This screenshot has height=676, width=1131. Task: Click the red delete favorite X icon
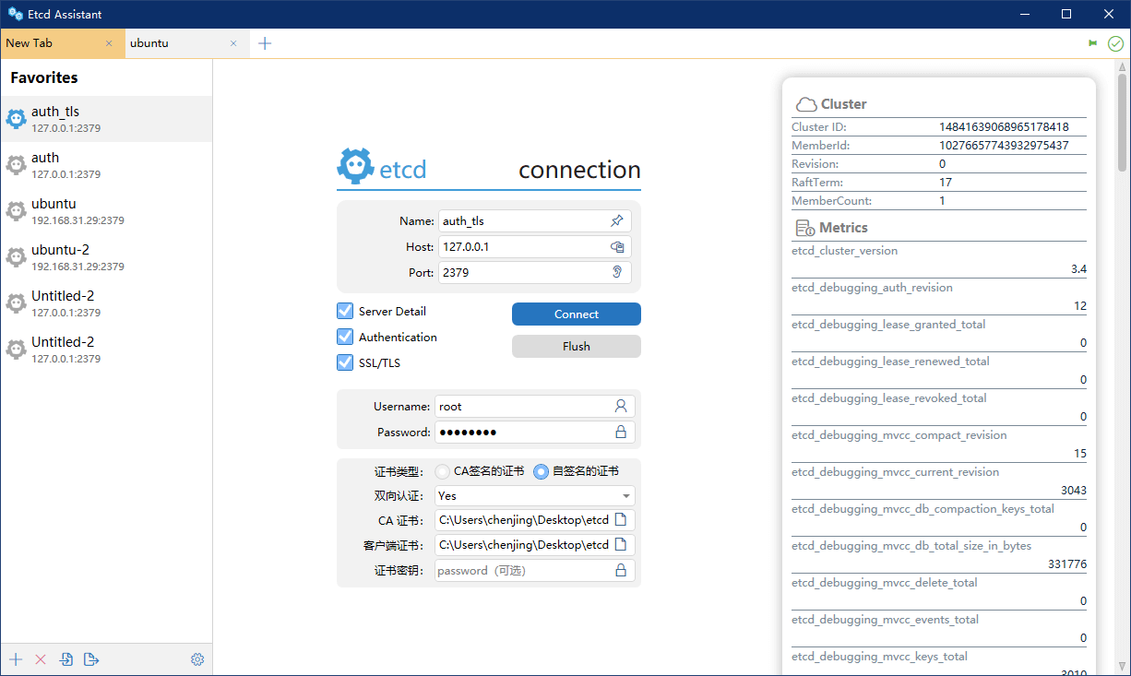[41, 659]
